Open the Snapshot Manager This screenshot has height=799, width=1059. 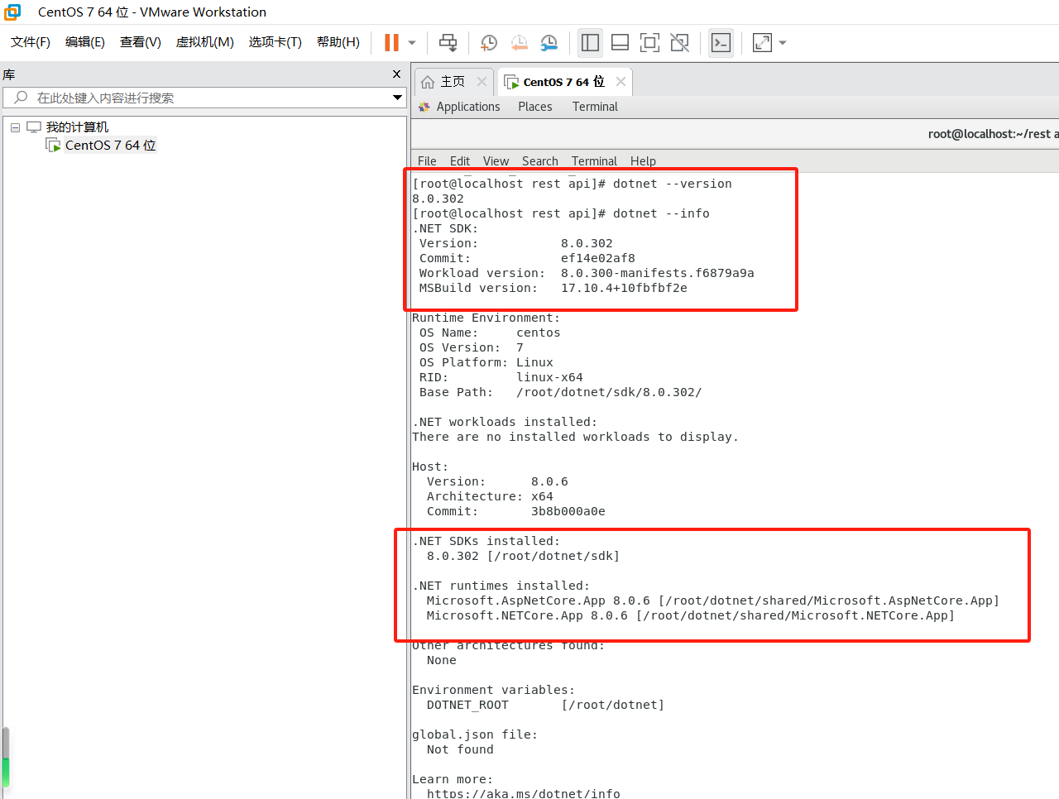(549, 42)
